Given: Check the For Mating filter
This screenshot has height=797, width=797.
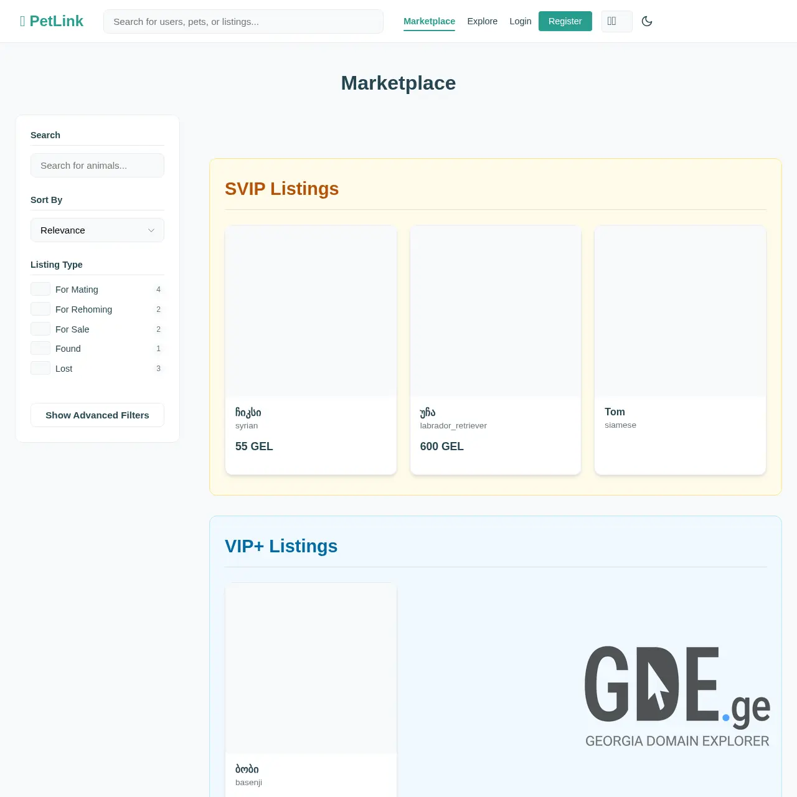Looking at the screenshot, I should coord(40,288).
